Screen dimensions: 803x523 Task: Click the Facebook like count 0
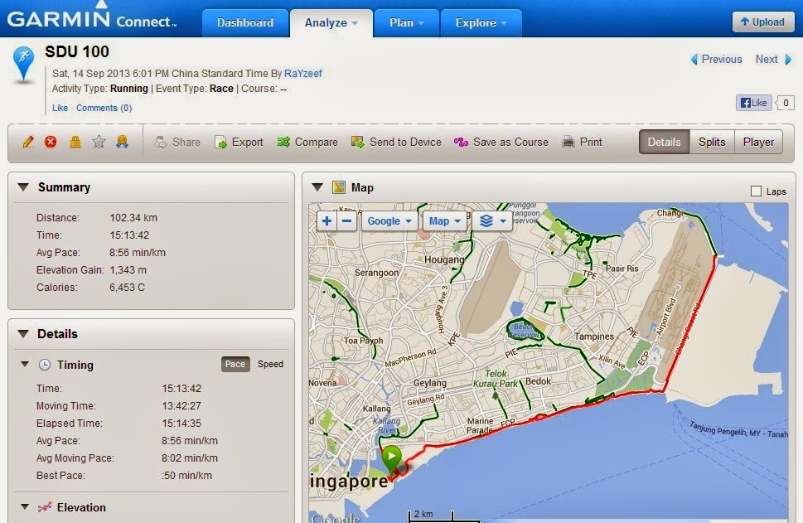coord(786,103)
